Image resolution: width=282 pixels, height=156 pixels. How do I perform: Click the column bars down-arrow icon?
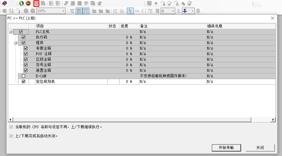pos(122,11)
